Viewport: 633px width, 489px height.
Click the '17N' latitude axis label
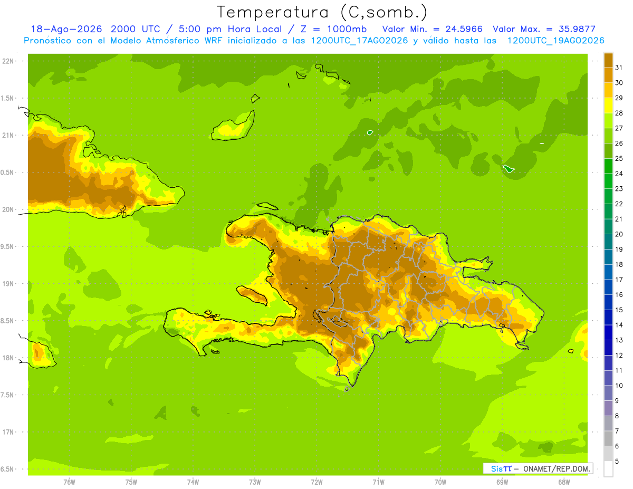click(x=8, y=432)
